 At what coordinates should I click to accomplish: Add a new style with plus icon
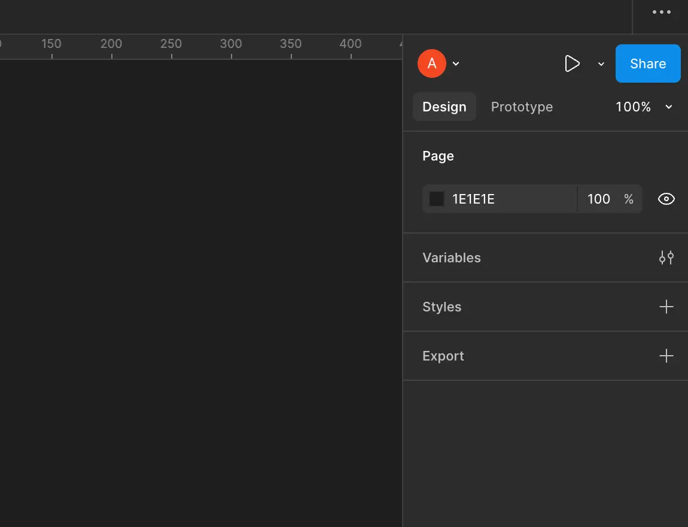pyautogui.click(x=666, y=307)
